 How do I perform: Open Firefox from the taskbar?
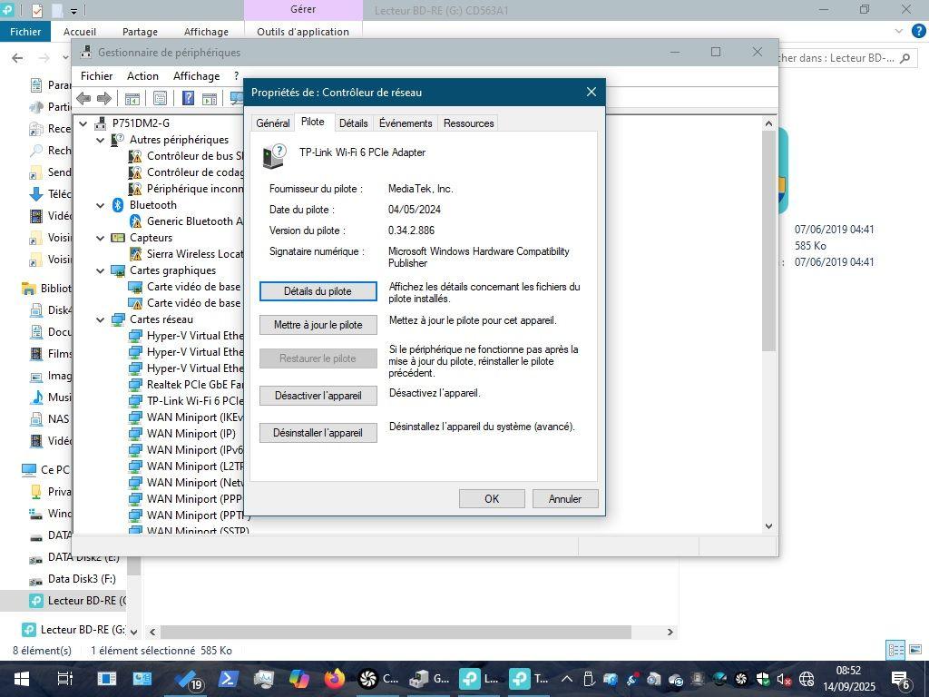[334, 679]
